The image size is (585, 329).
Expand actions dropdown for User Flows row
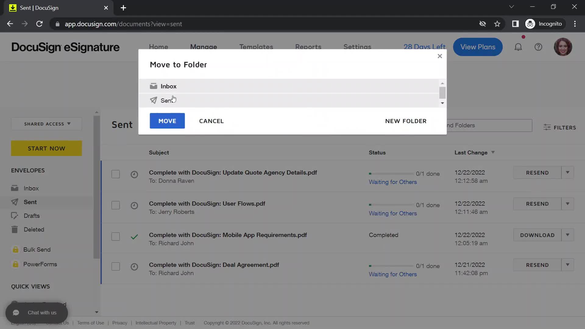pyautogui.click(x=567, y=204)
